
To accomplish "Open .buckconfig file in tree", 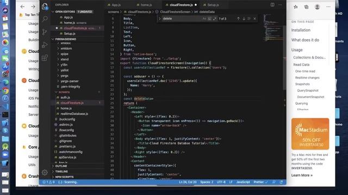I will [67, 119].
